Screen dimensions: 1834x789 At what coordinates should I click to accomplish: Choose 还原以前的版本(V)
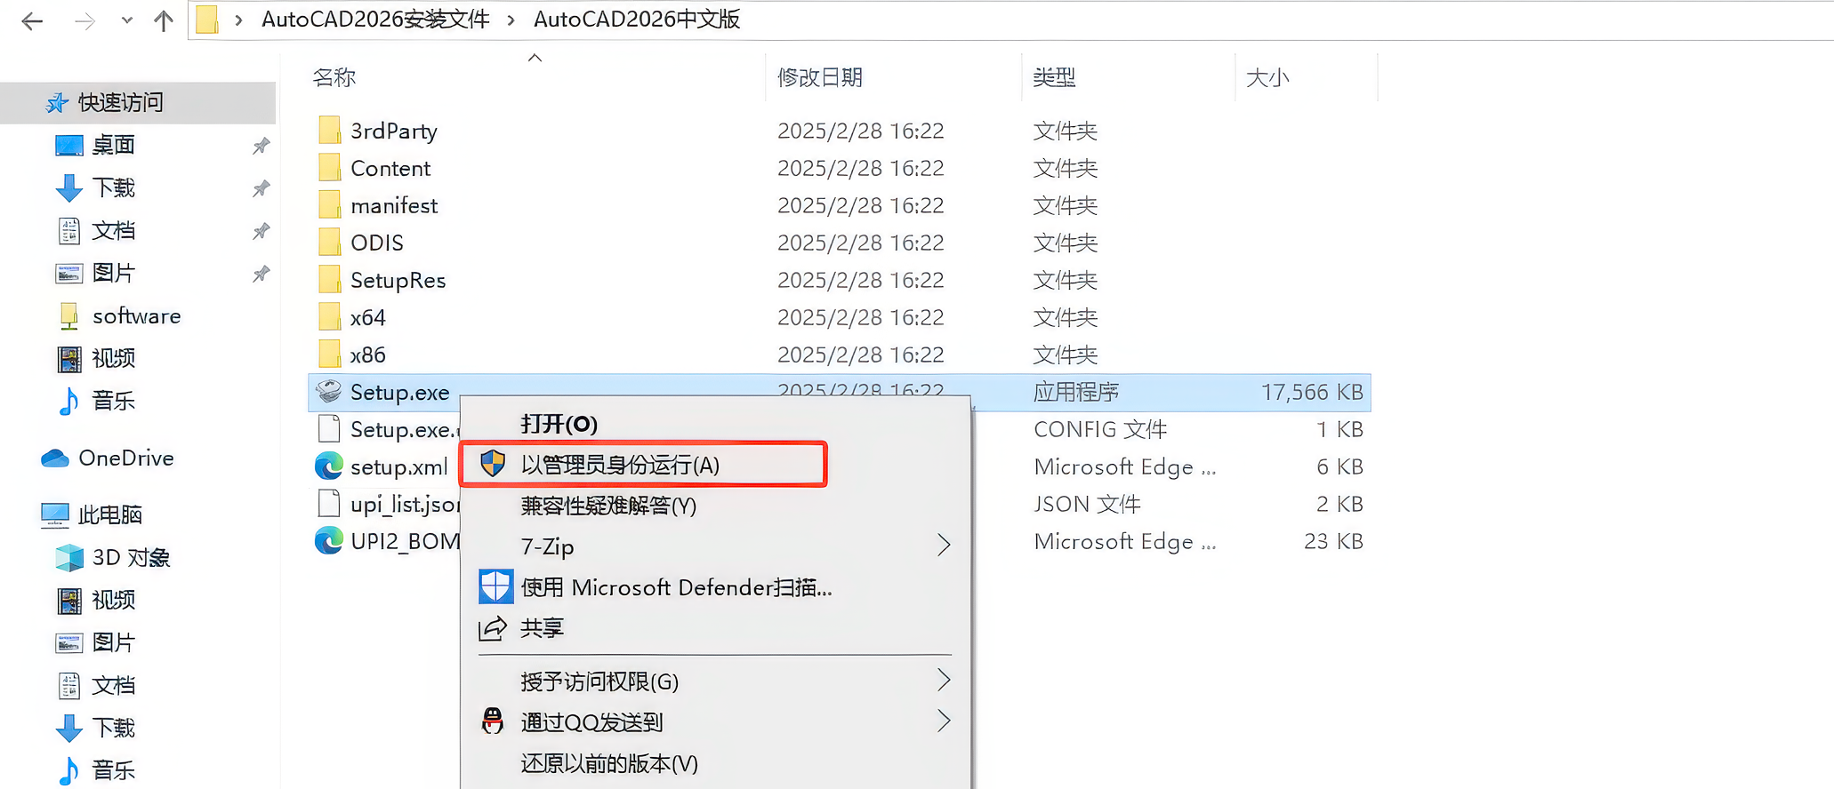(x=609, y=763)
